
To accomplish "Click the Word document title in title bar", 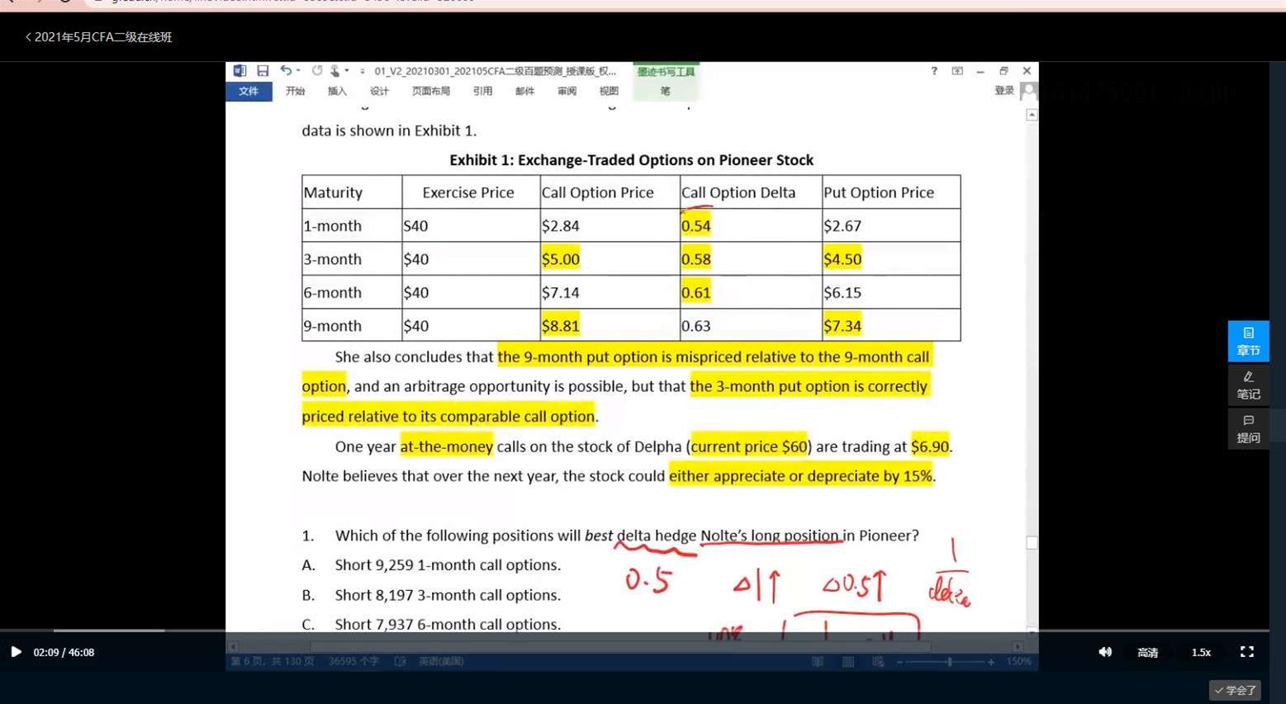I will [x=495, y=71].
